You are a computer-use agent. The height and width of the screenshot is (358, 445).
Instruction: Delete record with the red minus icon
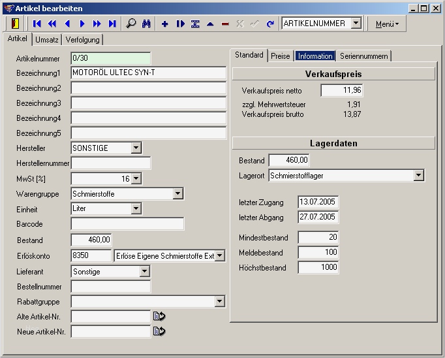(225, 24)
